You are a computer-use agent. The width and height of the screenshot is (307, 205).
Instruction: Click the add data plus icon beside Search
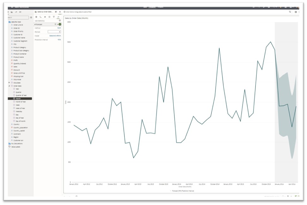(31, 17)
